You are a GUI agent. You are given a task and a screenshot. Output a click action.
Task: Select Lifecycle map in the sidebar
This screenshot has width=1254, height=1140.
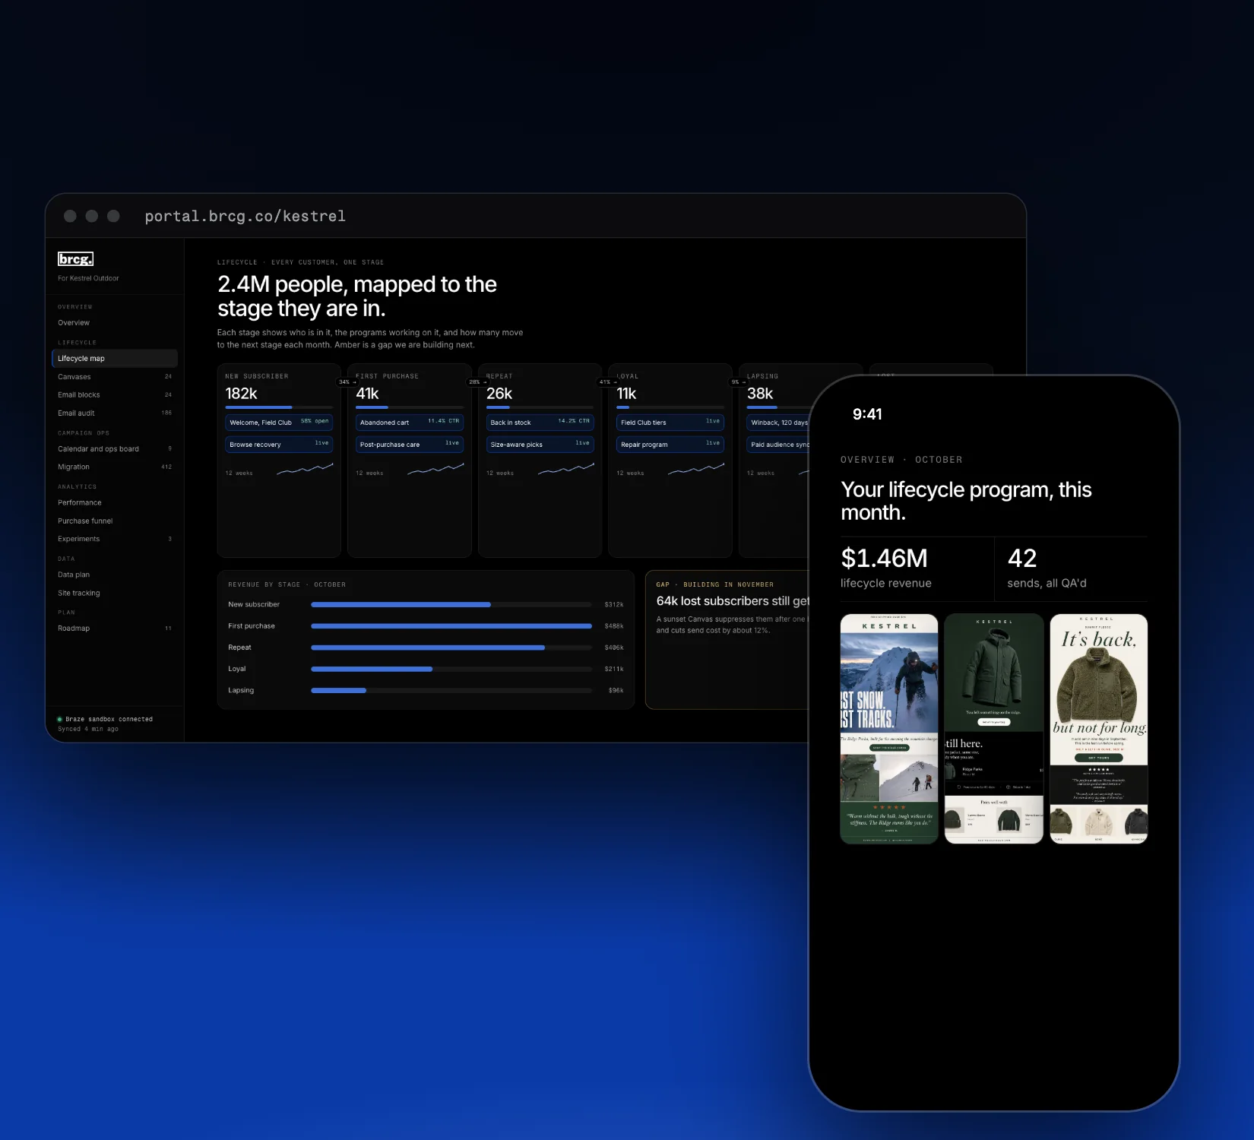pyautogui.click(x=114, y=359)
